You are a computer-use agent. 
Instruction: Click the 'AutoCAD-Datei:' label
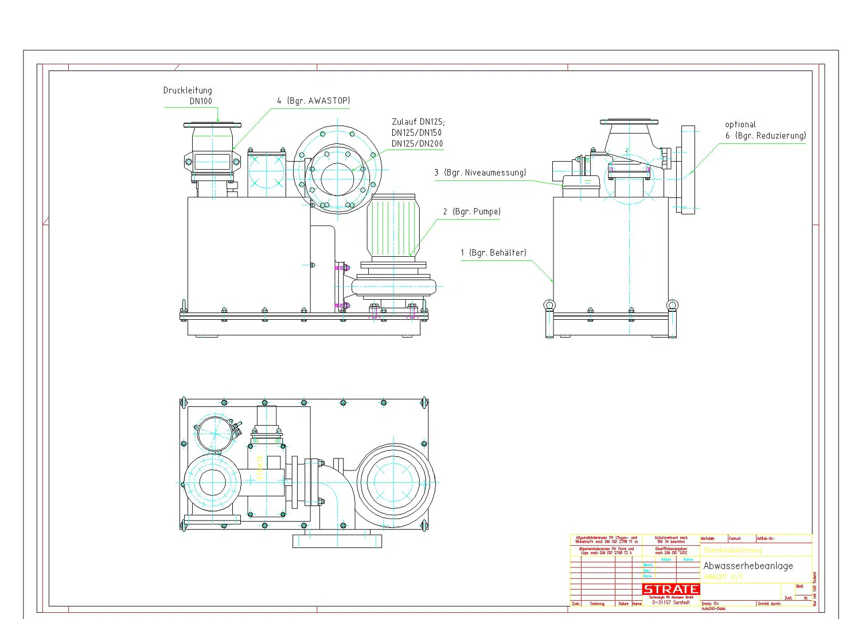pos(713,609)
